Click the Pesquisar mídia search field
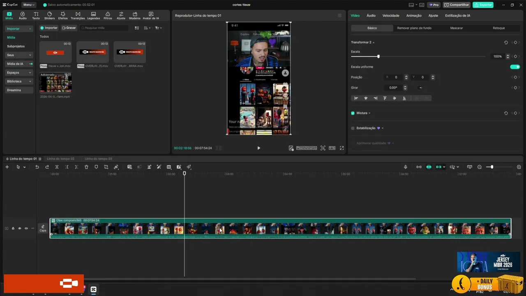 pyautogui.click(x=104, y=28)
